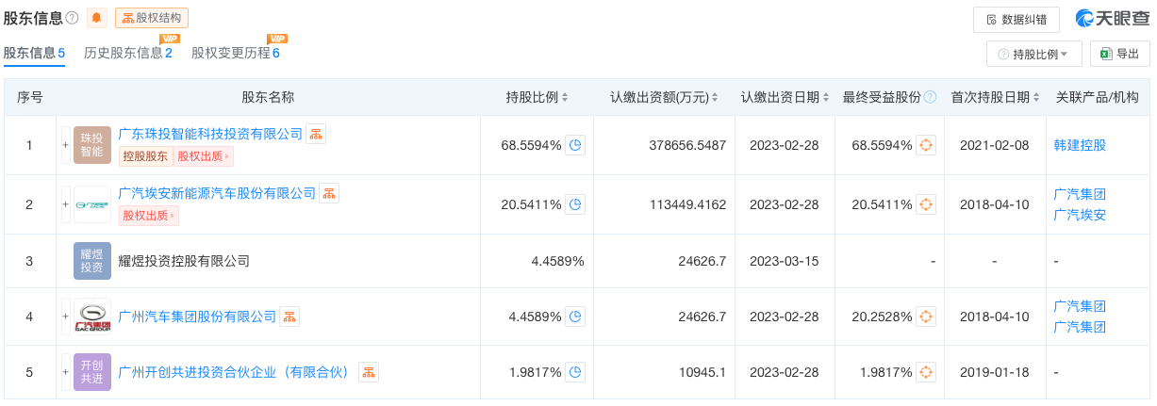The width and height of the screenshot is (1157, 406).
Task: Click structure icon after 广州汽车集团股份有限公司
Action: (289, 317)
